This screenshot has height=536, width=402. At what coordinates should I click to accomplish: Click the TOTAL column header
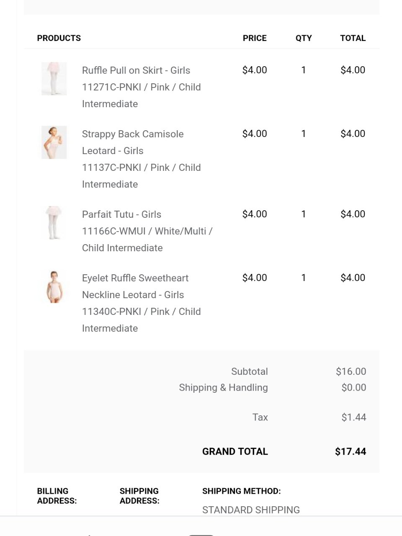[x=353, y=38]
